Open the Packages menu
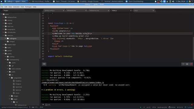Screen dimensions: 194x109 tap(28, 7)
